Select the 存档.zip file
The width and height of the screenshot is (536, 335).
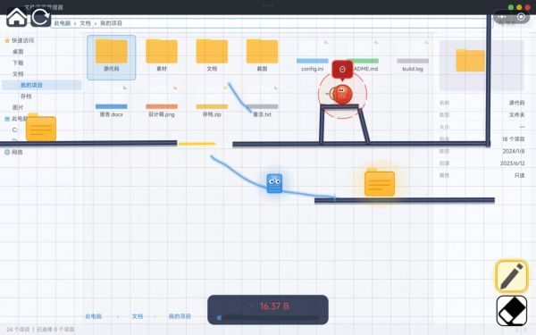click(212, 102)
